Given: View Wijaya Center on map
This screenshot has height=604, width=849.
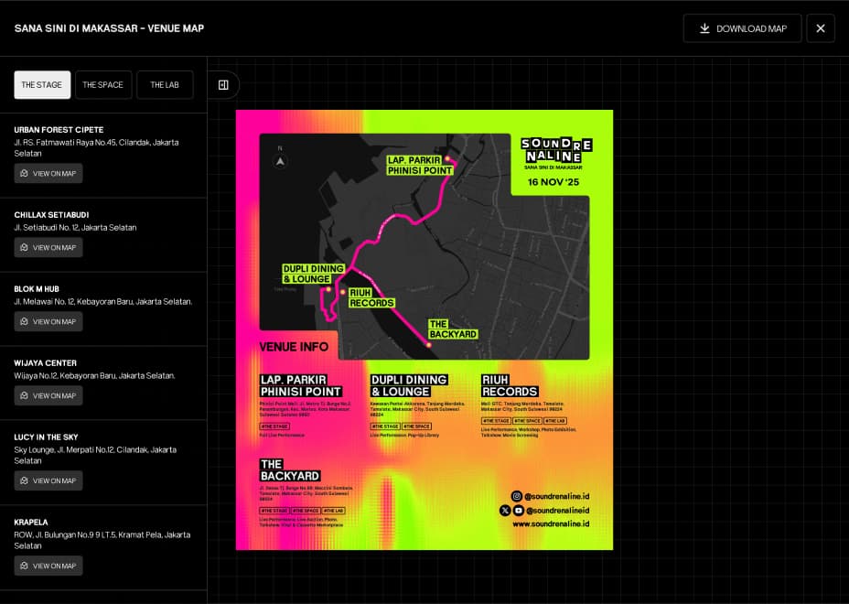Looking at the screenshot, I should coord(48,396).
